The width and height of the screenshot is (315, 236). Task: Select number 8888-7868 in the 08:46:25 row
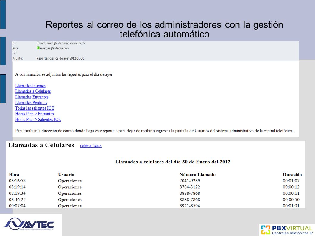tap(190, 199)
